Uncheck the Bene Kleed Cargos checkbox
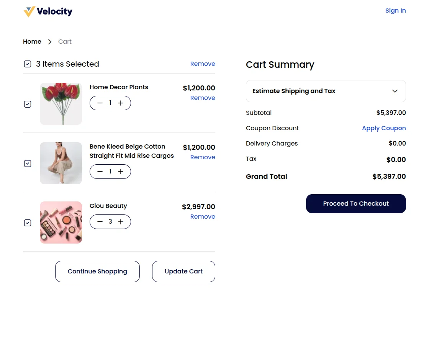This screenshot has width=429, height=337. click(x=28, y=164)
